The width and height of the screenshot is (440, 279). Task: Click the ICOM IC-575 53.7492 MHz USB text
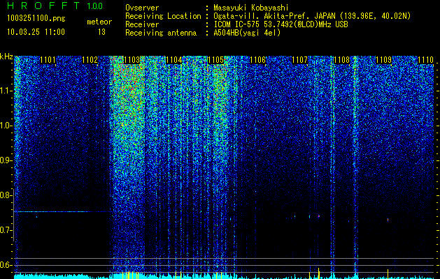tap(281, 24)
